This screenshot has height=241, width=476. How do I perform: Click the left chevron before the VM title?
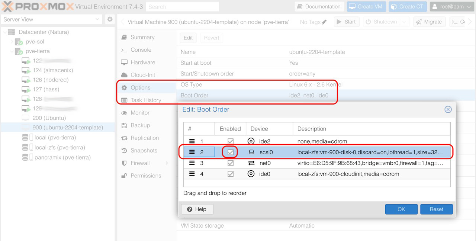point(122,22)
